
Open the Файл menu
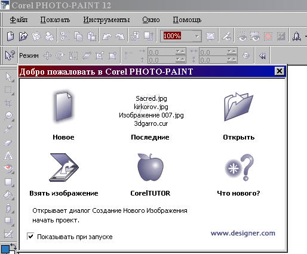point(19,20)
